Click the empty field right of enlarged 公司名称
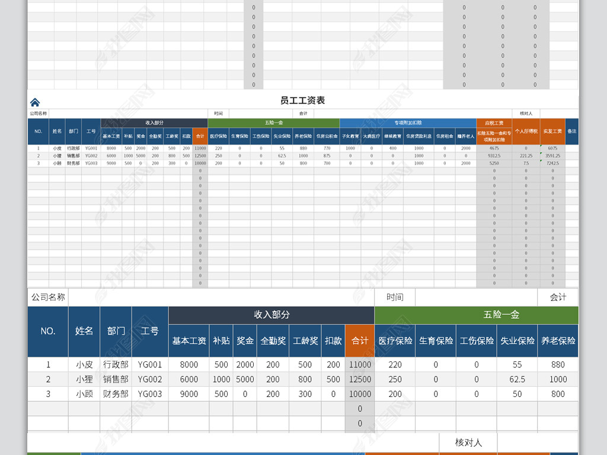Screen dimensions: 607x455 (x=221, y=297)
